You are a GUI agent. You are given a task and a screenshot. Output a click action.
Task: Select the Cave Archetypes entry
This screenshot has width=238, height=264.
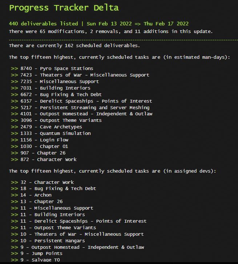[x=47, y=127]
